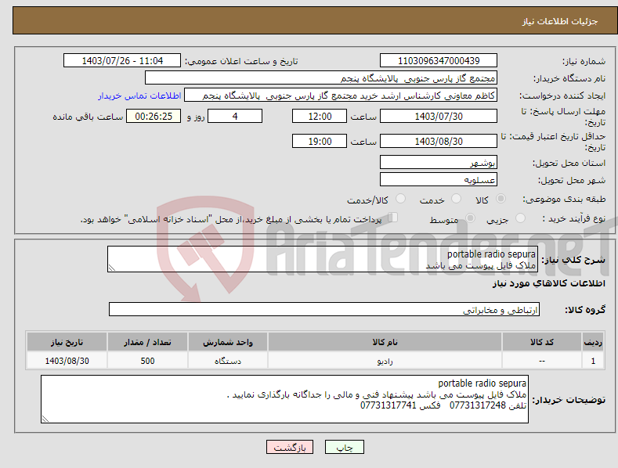
Task: Click the announcement date field 1403/07/26 - 11:04
Action: pos(122,61)
